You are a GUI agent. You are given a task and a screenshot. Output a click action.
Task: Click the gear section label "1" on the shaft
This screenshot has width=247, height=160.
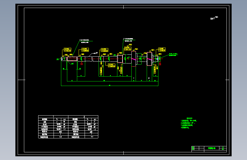click(x=134, y=78)
